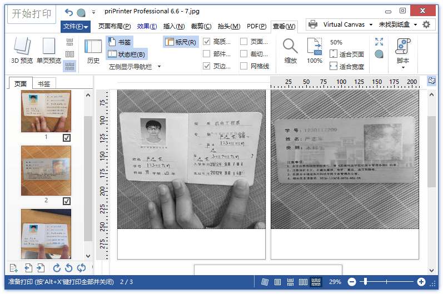Open the 文件(F) dropdown menu
The height and width of the screenshot is (294, 443).
click(x=75, y=26)
